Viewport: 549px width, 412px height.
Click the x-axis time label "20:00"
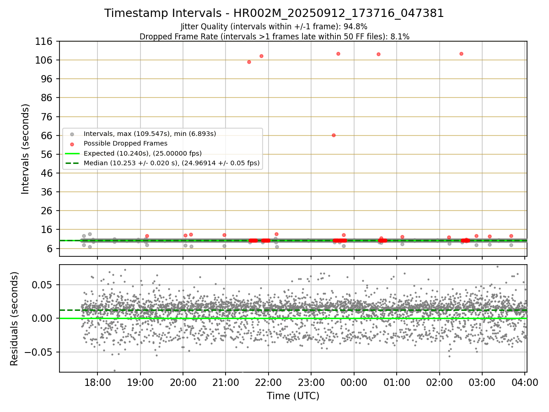tap(183, 383)
